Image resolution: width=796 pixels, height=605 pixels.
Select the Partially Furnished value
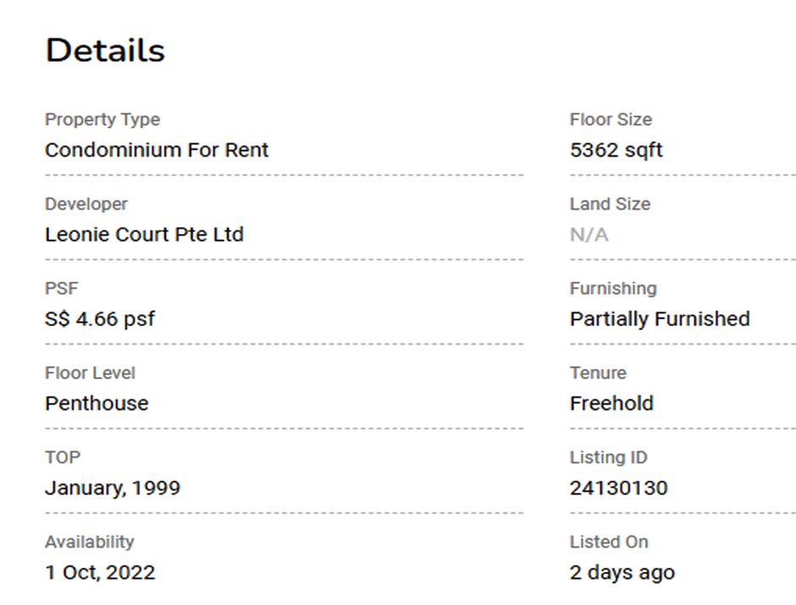[659, 319]
